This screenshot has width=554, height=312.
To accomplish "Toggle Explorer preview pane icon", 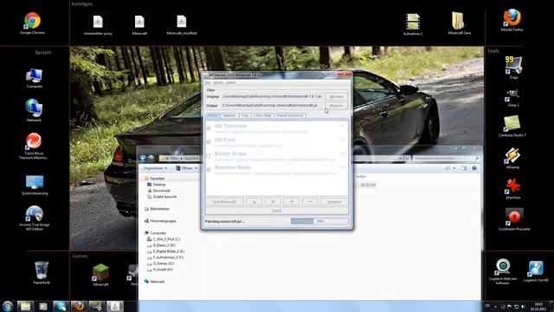I will tap(464, 168).
